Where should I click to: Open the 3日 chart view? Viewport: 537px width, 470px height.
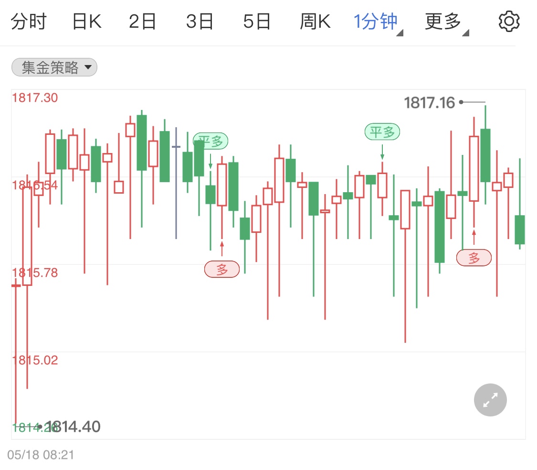point(200,21)
